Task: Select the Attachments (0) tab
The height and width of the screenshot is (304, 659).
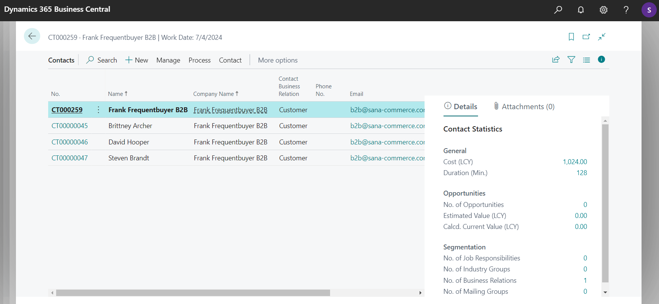Action: [x=524, y=107]
